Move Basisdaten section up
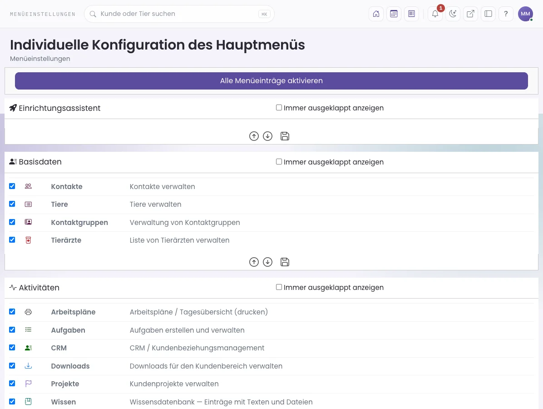543x409 pixels. click(254, 262)
